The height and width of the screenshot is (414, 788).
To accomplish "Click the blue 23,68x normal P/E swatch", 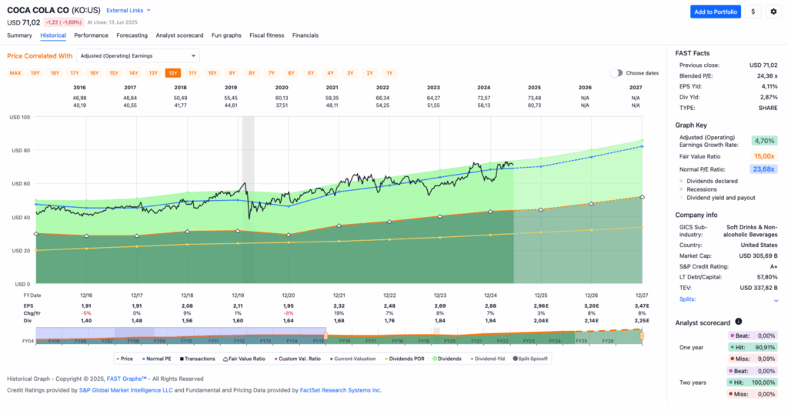I will pyautogui.click(x=763, y=169).
